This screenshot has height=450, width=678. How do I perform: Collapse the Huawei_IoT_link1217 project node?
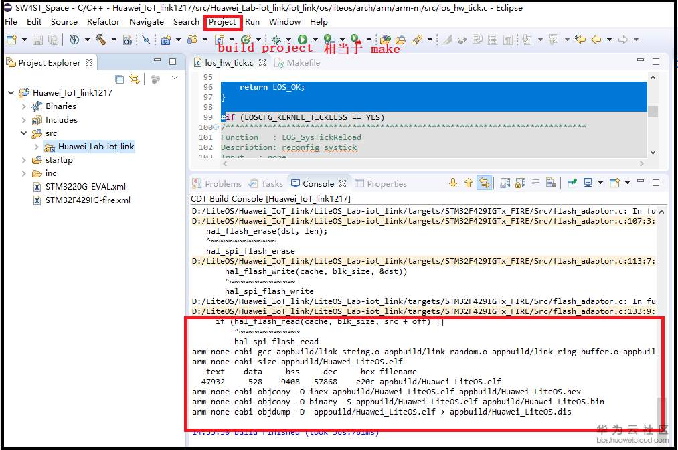[11, 92]
